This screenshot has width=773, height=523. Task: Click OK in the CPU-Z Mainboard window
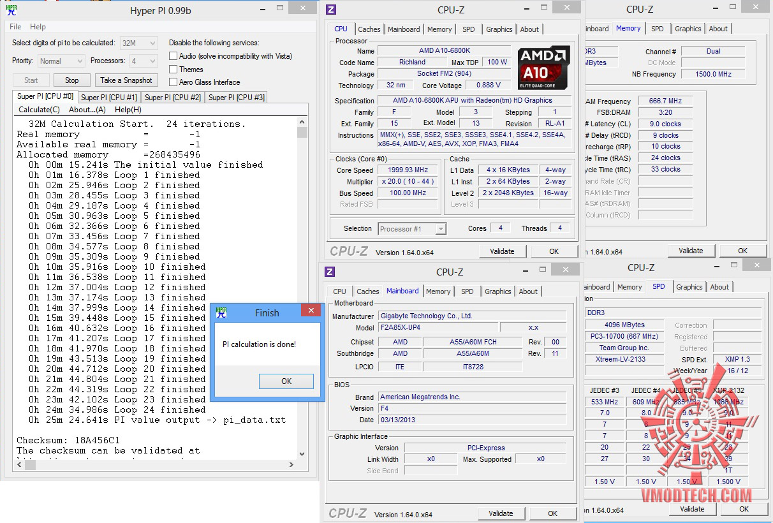click(552, 513)
